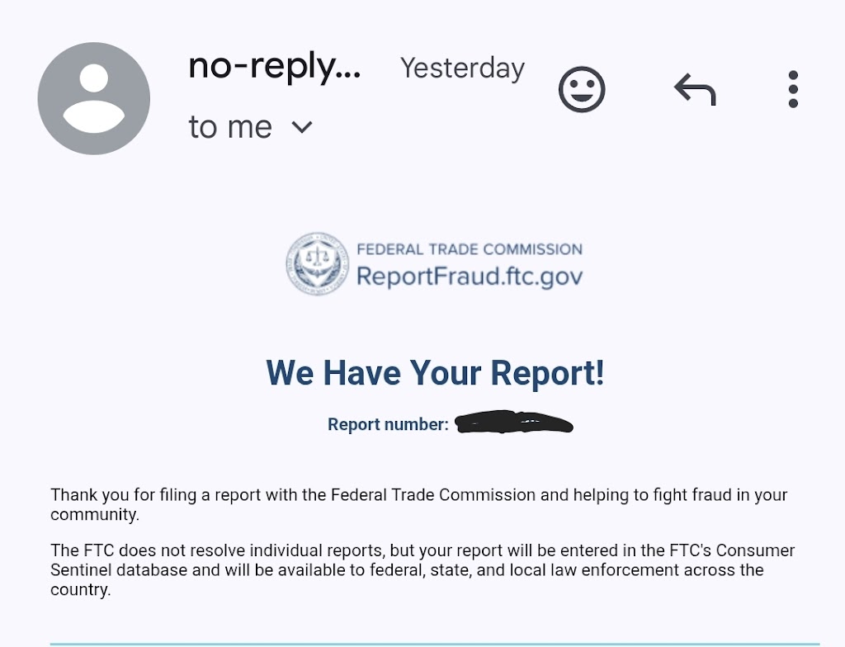
Task: Expand recipient details chevron next to "to me"
Action: click(302, 127)
